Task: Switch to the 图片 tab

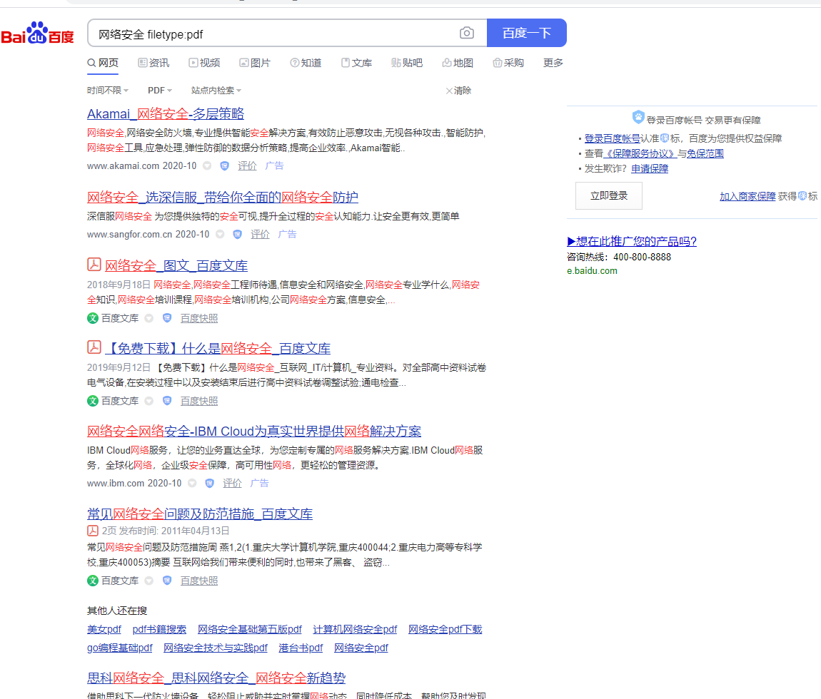Action: (255, 63)
